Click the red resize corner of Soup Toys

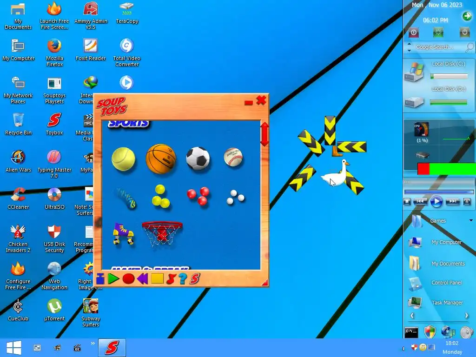point(264,283)
